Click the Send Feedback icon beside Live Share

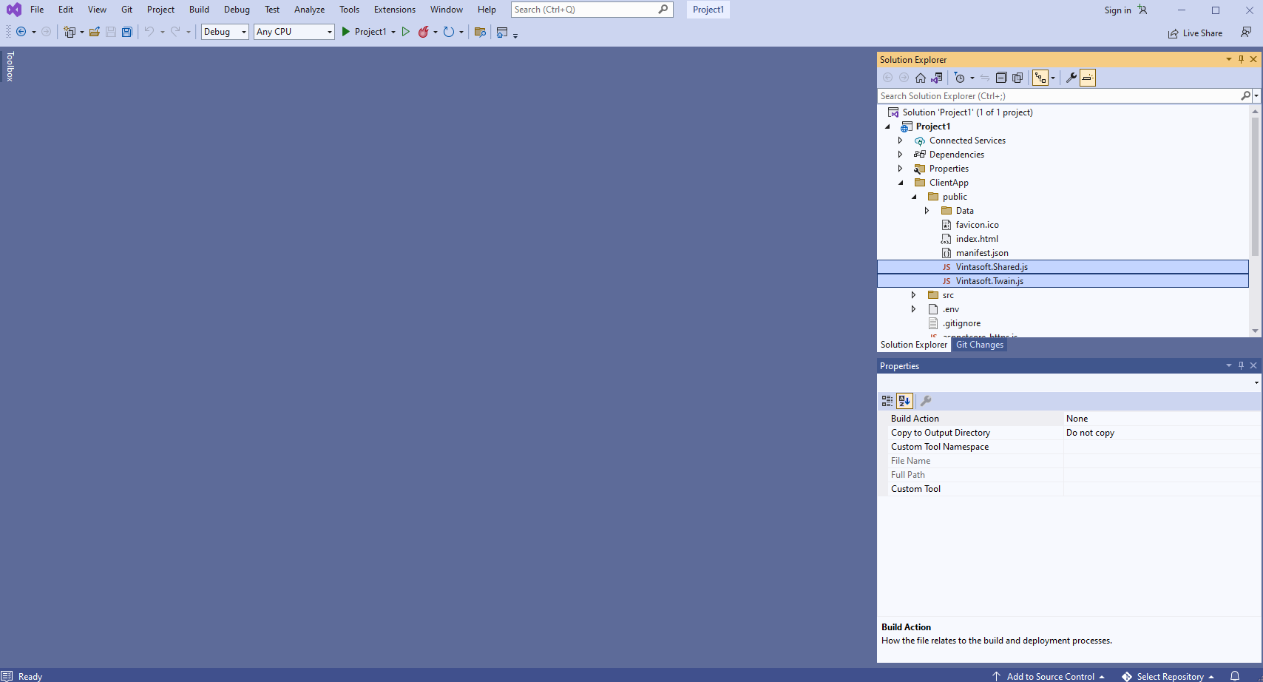click(1246, 32)
